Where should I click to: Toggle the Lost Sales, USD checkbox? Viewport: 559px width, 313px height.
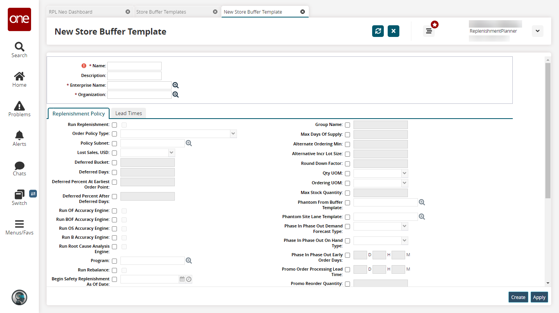point(114,153)
